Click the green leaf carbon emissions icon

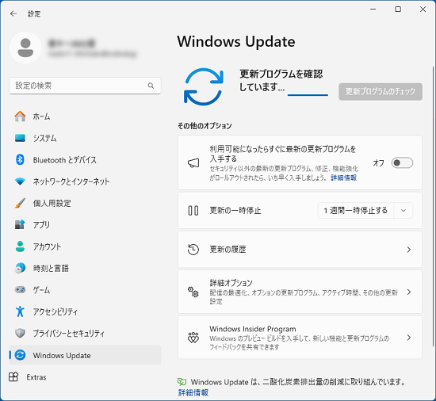(182, 382)
